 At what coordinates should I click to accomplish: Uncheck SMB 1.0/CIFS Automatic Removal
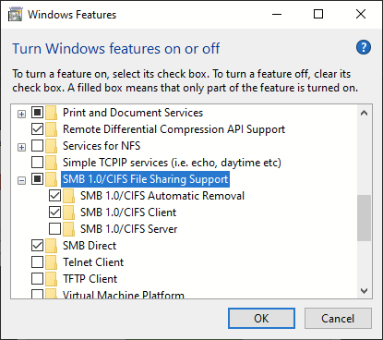(x=54, y=196)
